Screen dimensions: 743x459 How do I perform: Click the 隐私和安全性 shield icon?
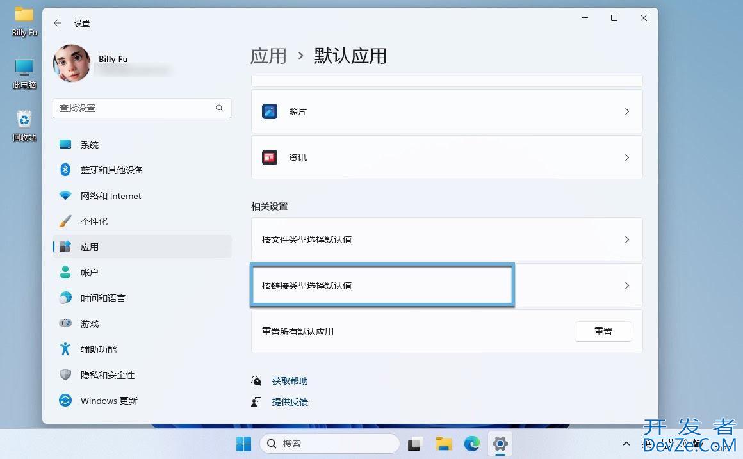[65, 374]
